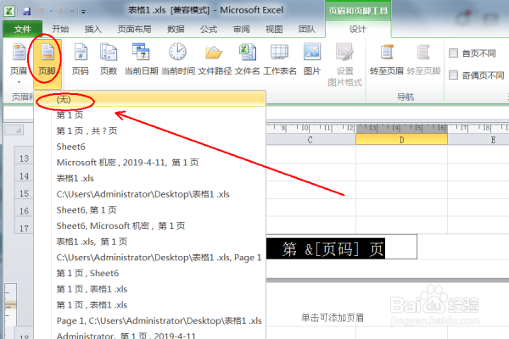Click 设置图片格式 format picture button
Viewport: 509px width, 339px height.
[x=344, y=64]
